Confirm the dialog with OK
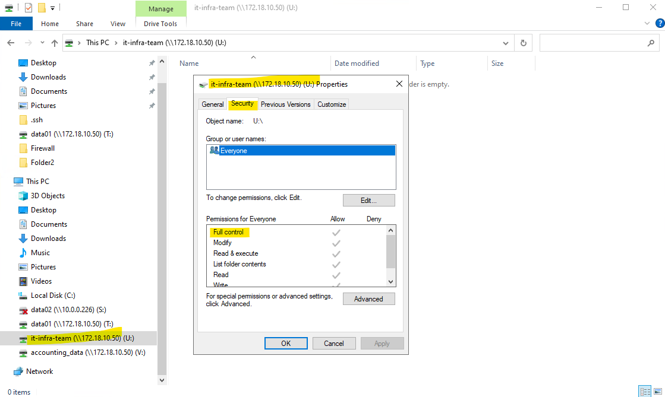The width and height of the screenshot is (665, 397). 286,343
